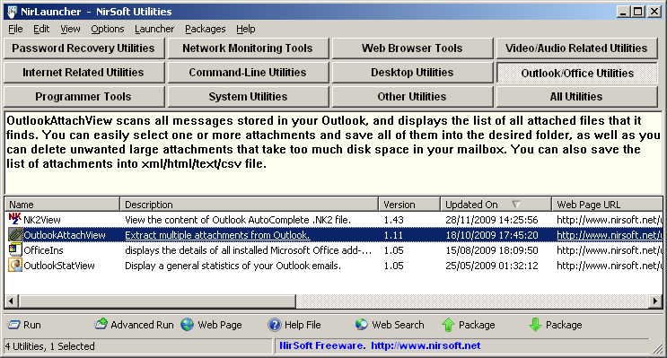Click the Advanced Run label
667x358 pixels.
[142, 325]
